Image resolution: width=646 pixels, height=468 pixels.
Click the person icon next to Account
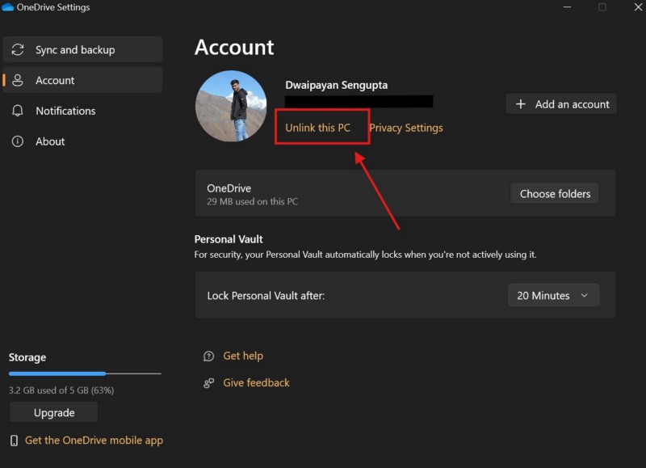(x=18, y=80)
